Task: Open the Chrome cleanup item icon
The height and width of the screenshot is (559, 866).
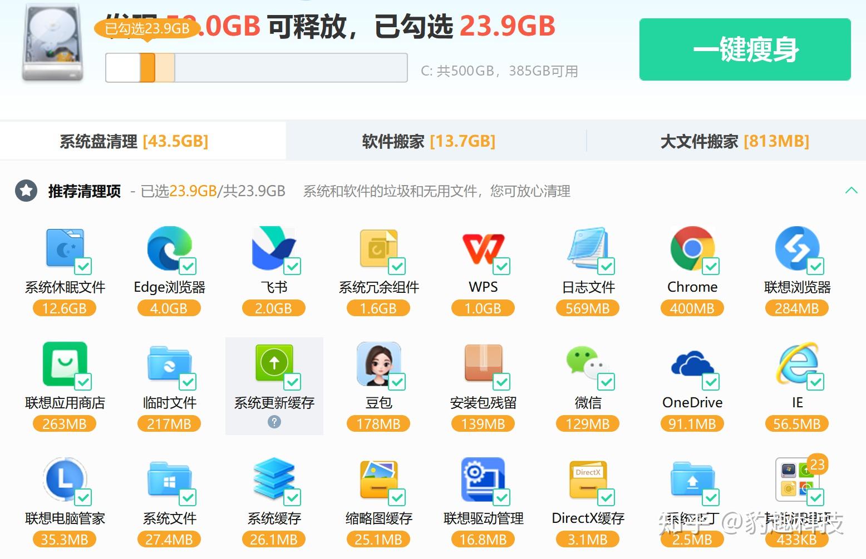Action: [693, 249]
